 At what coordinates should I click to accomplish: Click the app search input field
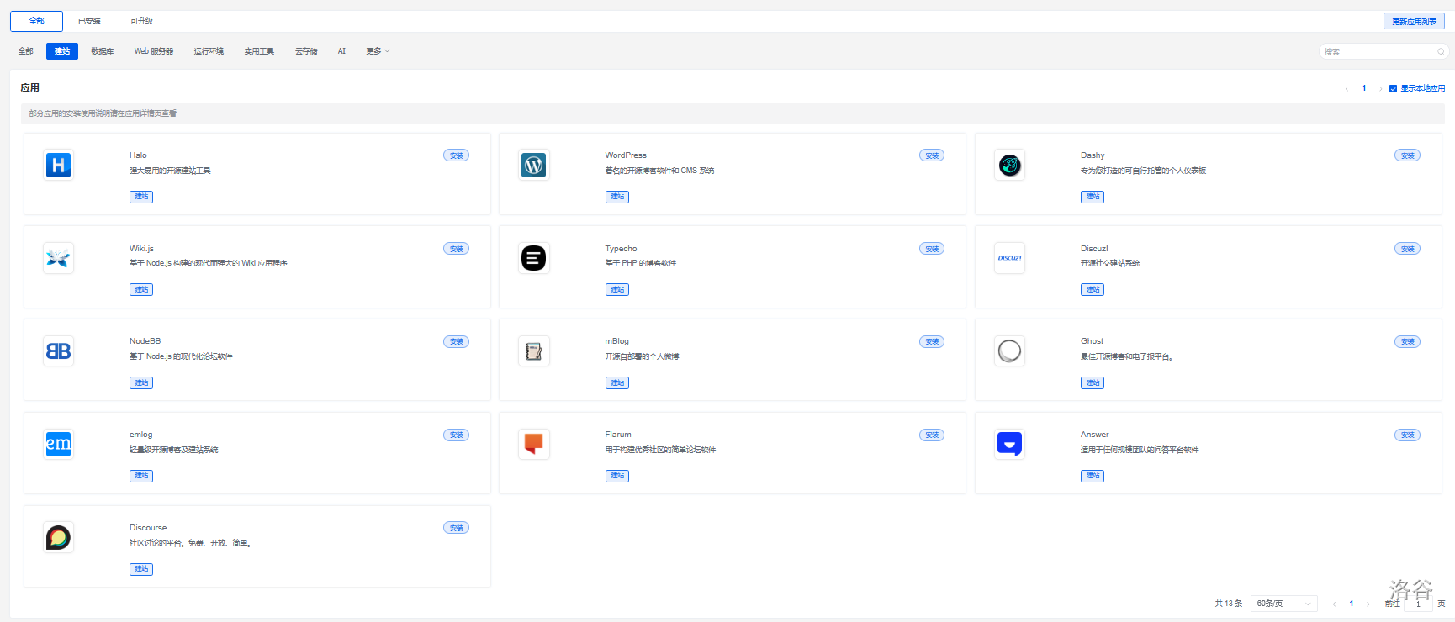pyautogui.click(x=1379, y=51)
